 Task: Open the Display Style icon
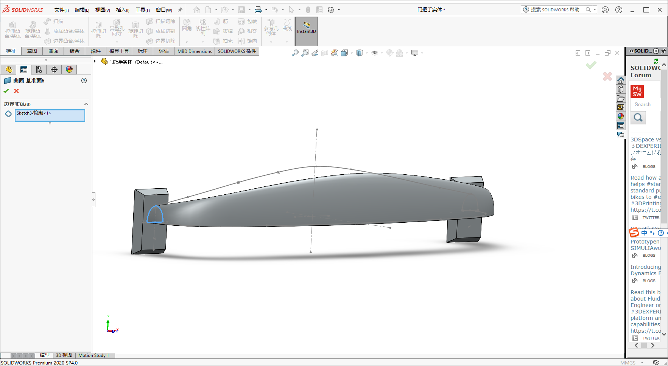tap(360, 53)
